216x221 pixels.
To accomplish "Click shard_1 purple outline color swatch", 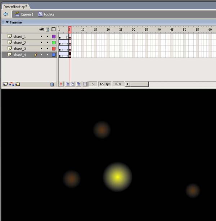I will coord(54,36).
